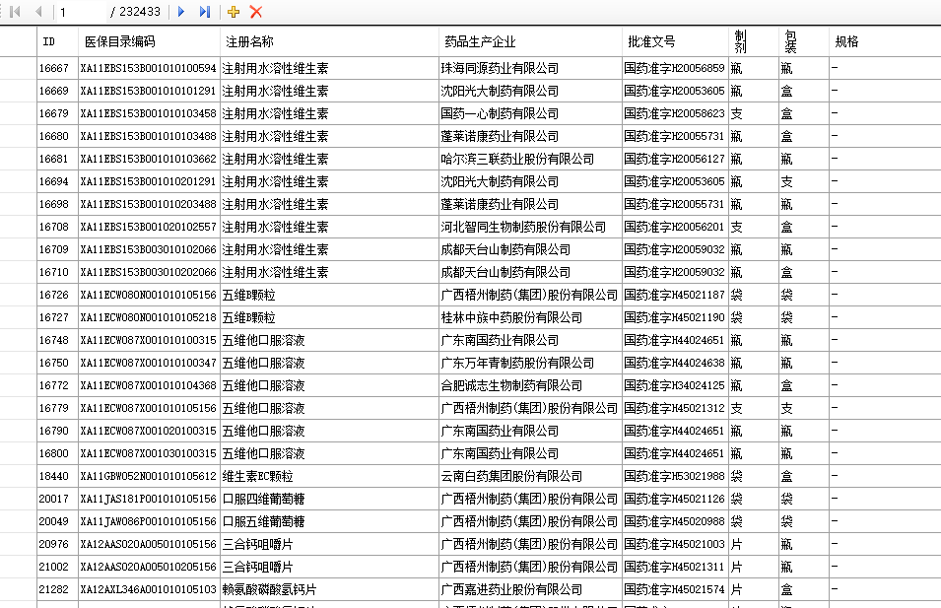Select approval number 国药准字H53021988
Image resolution: width=941 pixels, height=608 pixels.
tap(675, 477)
